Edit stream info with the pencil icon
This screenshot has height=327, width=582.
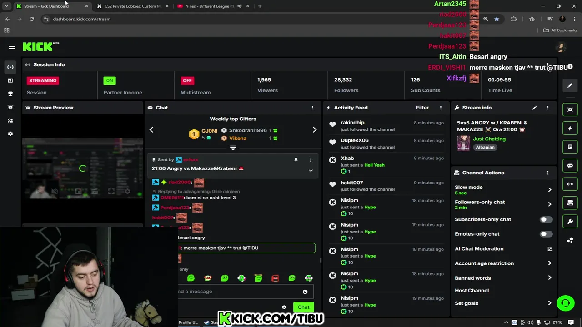coord(535,108)
